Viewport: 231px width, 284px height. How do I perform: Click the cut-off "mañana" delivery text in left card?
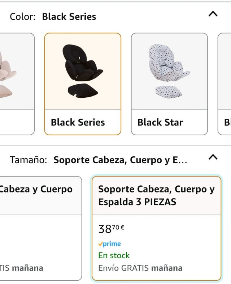coord(27,268)
